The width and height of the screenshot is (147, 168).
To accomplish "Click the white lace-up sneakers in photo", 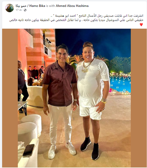I will click(x=62, y=150).
